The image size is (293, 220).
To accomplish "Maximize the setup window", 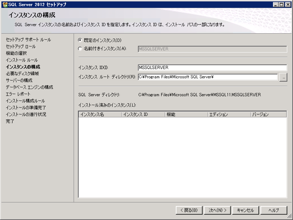I will (281, 4).
